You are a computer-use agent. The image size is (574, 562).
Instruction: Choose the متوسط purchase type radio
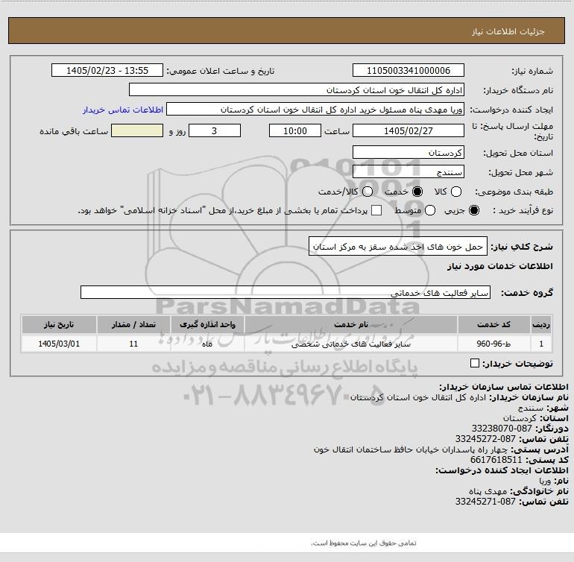pos(430,210)
